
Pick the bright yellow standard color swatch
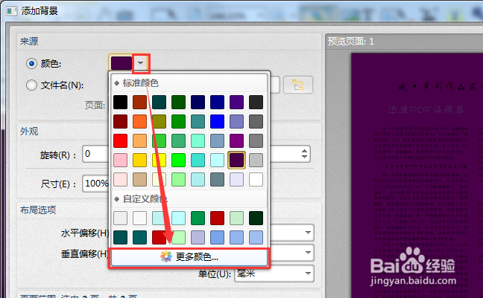pos(159,160)
